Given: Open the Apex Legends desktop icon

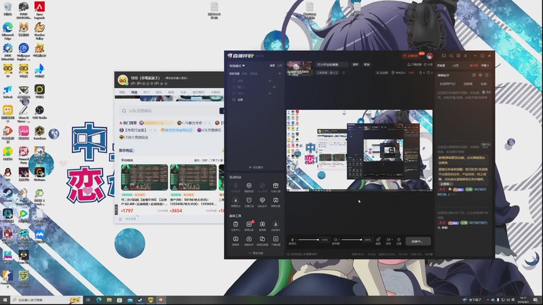Looking at the screenshot, I should pos(39,10).
